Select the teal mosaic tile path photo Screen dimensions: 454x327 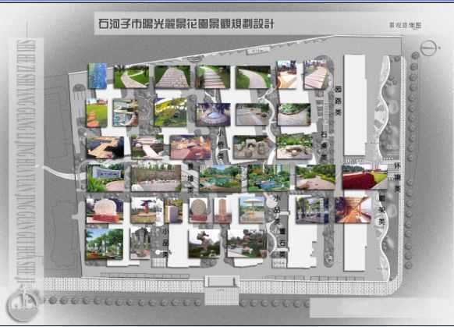[x=126, y=112]
